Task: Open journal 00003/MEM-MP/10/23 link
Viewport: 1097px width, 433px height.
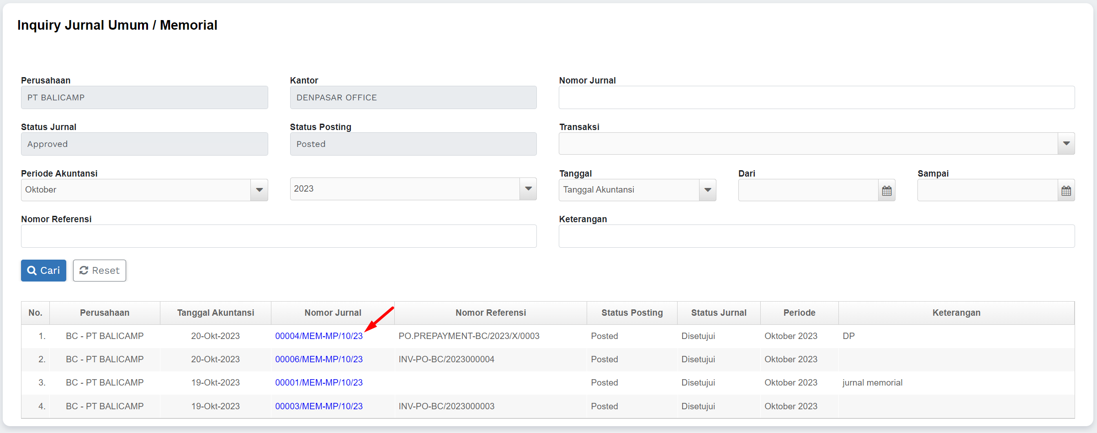Action: pyautogui.click(x=318, y=406)
